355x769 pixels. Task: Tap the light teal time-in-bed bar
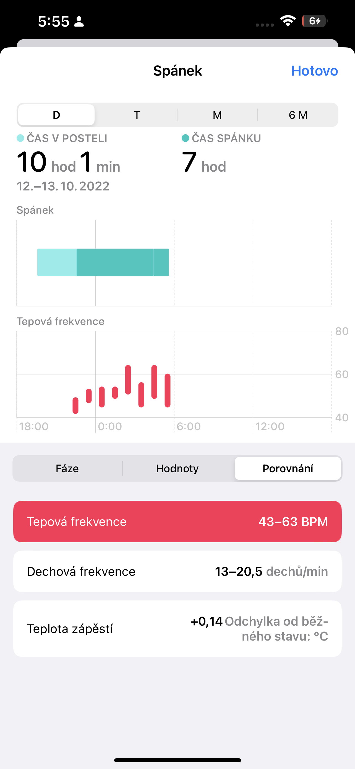point(57,262)
